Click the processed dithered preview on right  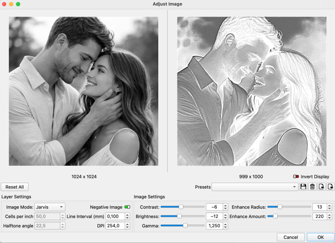click(x=252, y=91)
